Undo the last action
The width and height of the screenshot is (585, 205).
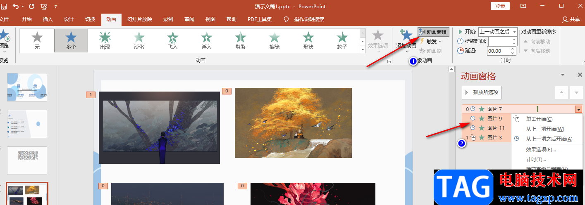tap(15, 6)
